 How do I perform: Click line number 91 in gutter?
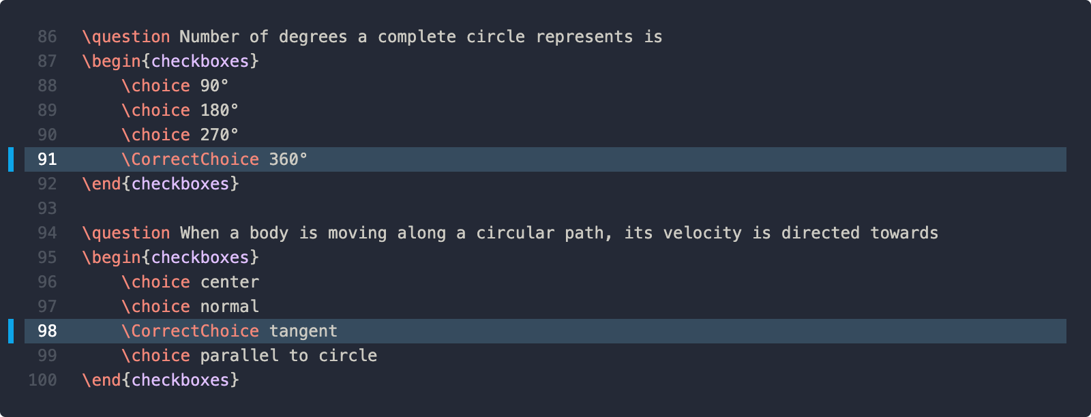pyautogui.click(x=47, y=159)
